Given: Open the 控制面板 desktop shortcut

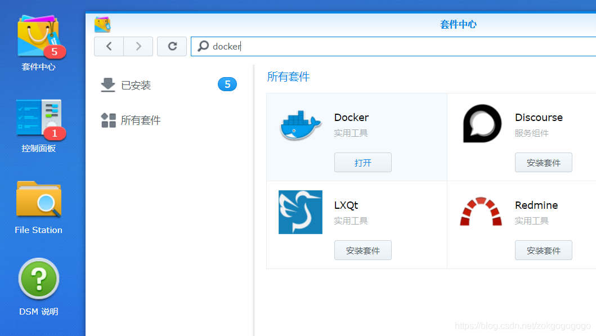Looking at the screenshot, I should tap(39, 126).
